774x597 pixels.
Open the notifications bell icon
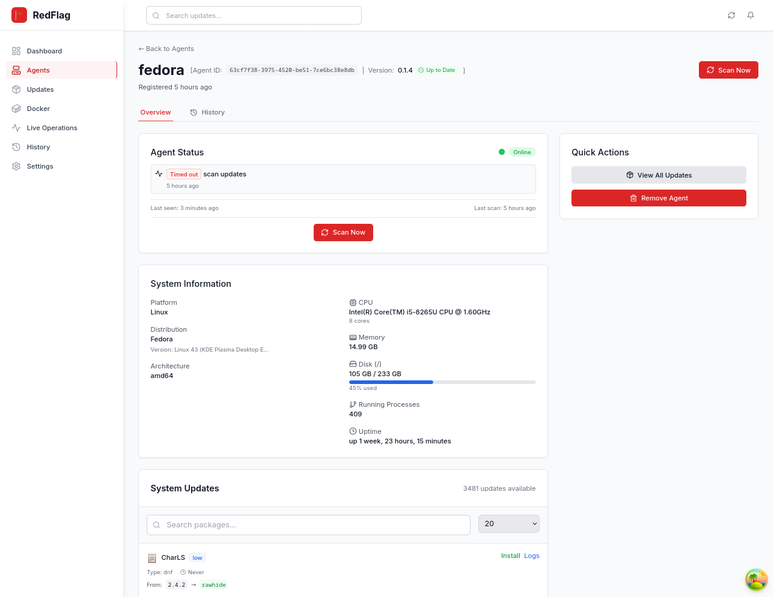click(751, 16)
